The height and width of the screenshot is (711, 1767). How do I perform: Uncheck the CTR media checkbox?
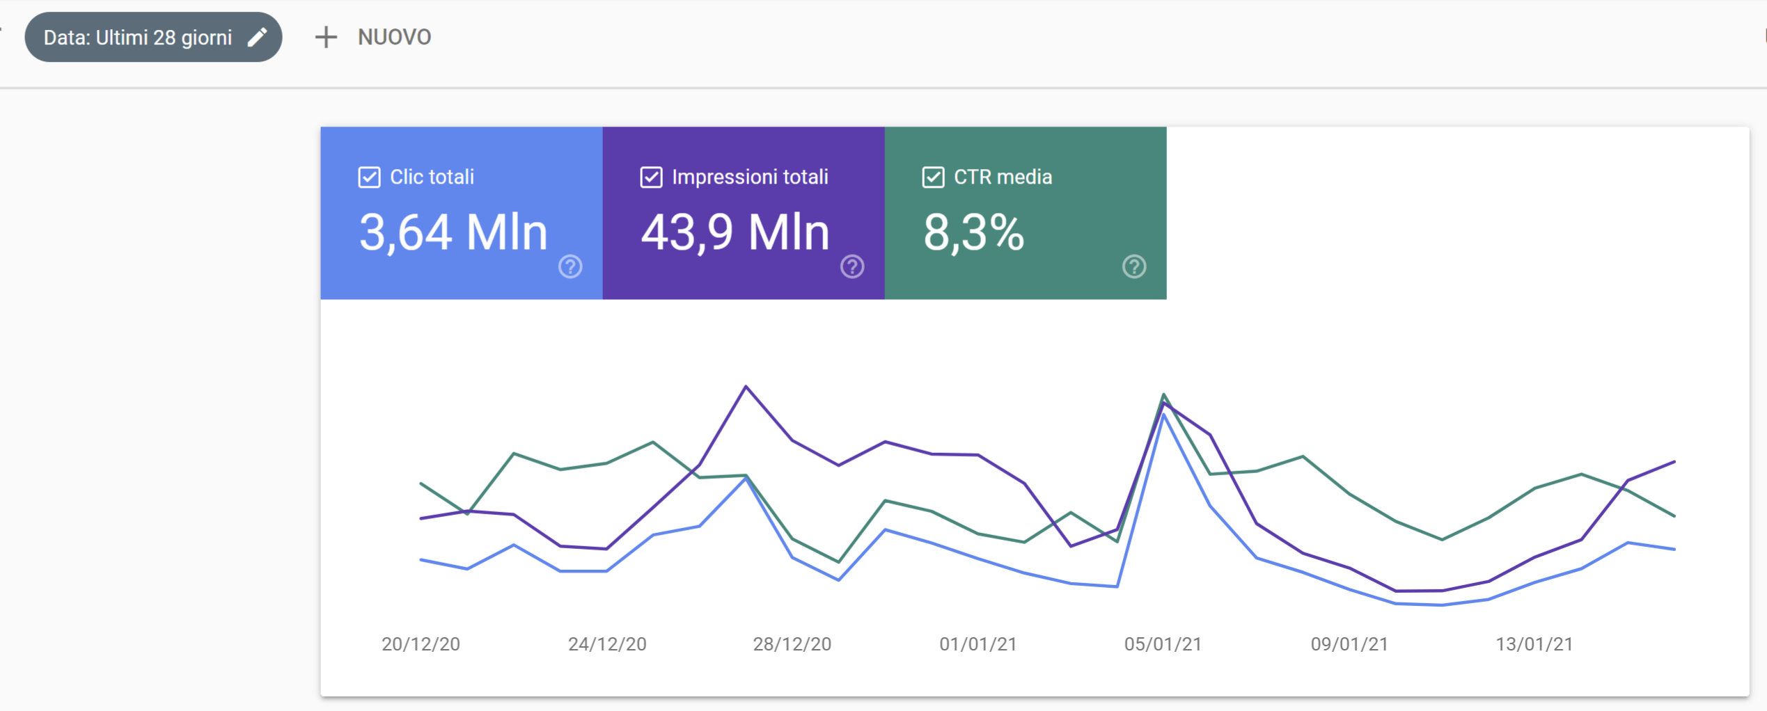[933, 177]
